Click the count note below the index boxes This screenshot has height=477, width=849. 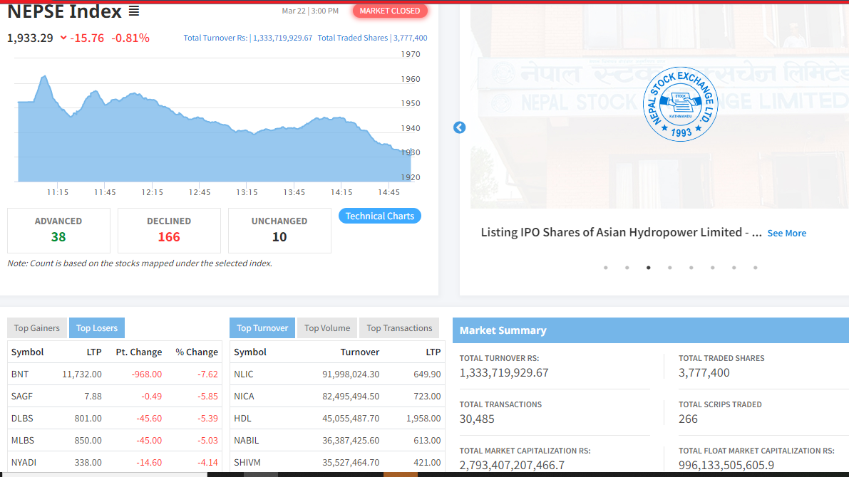[140, 263]
